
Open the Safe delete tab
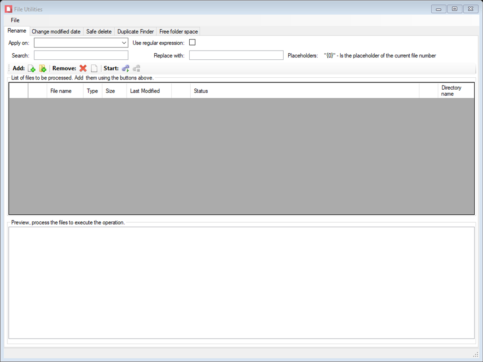click(x=99, y=31)
